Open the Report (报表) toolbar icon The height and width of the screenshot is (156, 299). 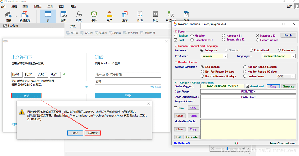click(x=140, y=16)
